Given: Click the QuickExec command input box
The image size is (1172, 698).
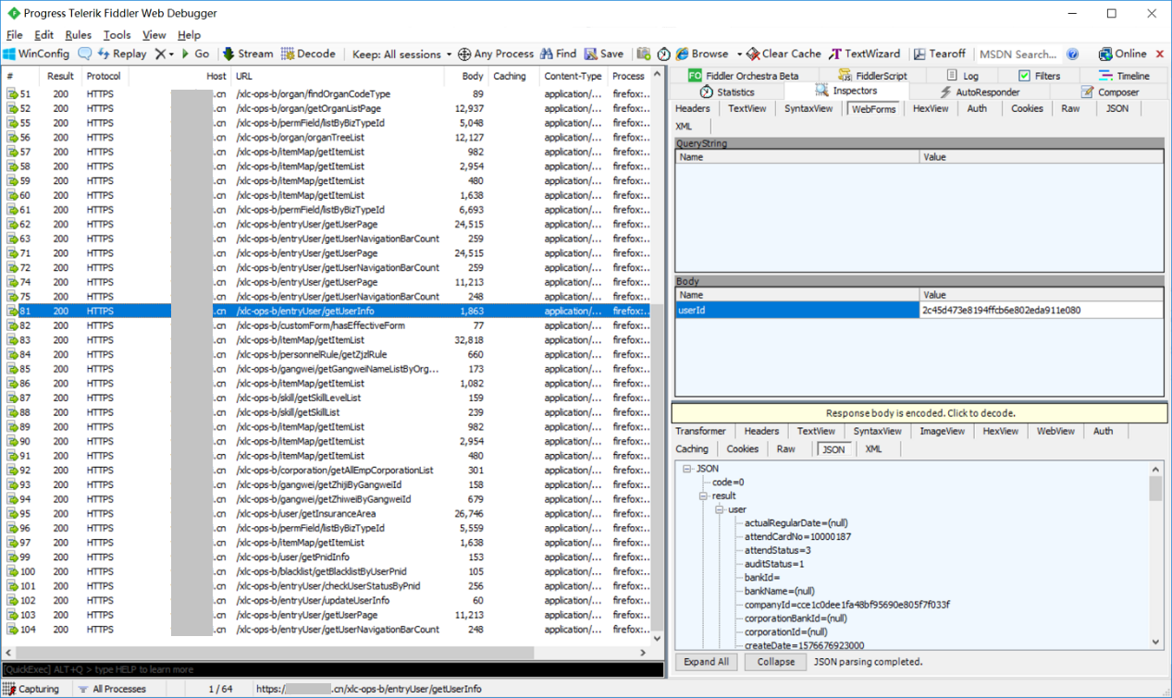Looking at the screenshot, I should coord(332,669).
